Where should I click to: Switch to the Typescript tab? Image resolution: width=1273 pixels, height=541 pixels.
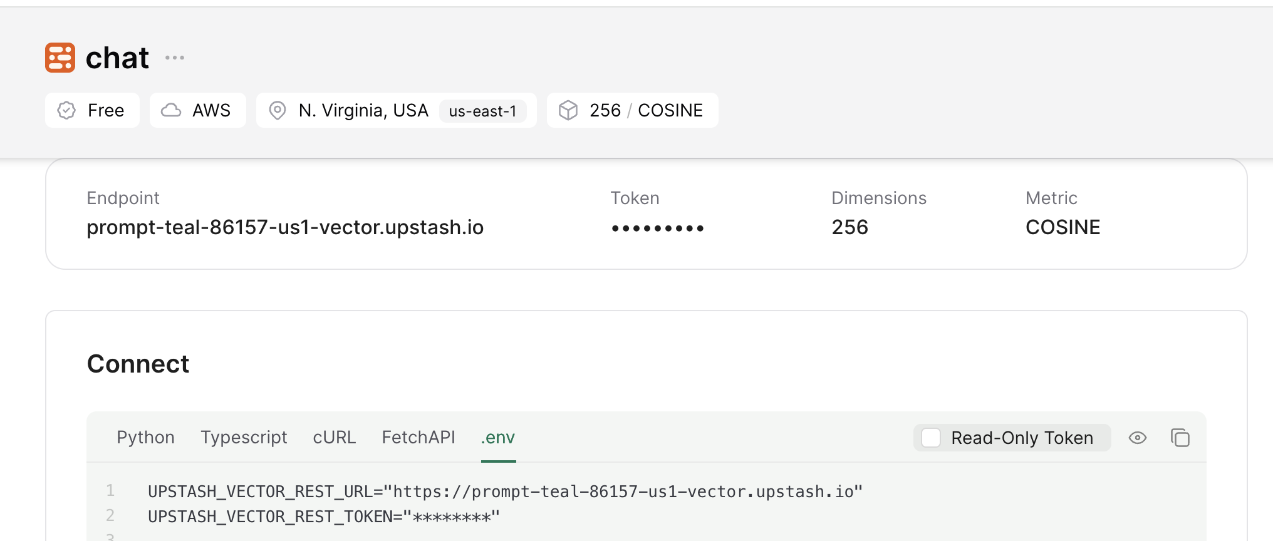[x=244, y=437]
